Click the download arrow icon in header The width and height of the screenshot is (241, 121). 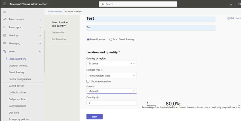[x=231, y=4]
